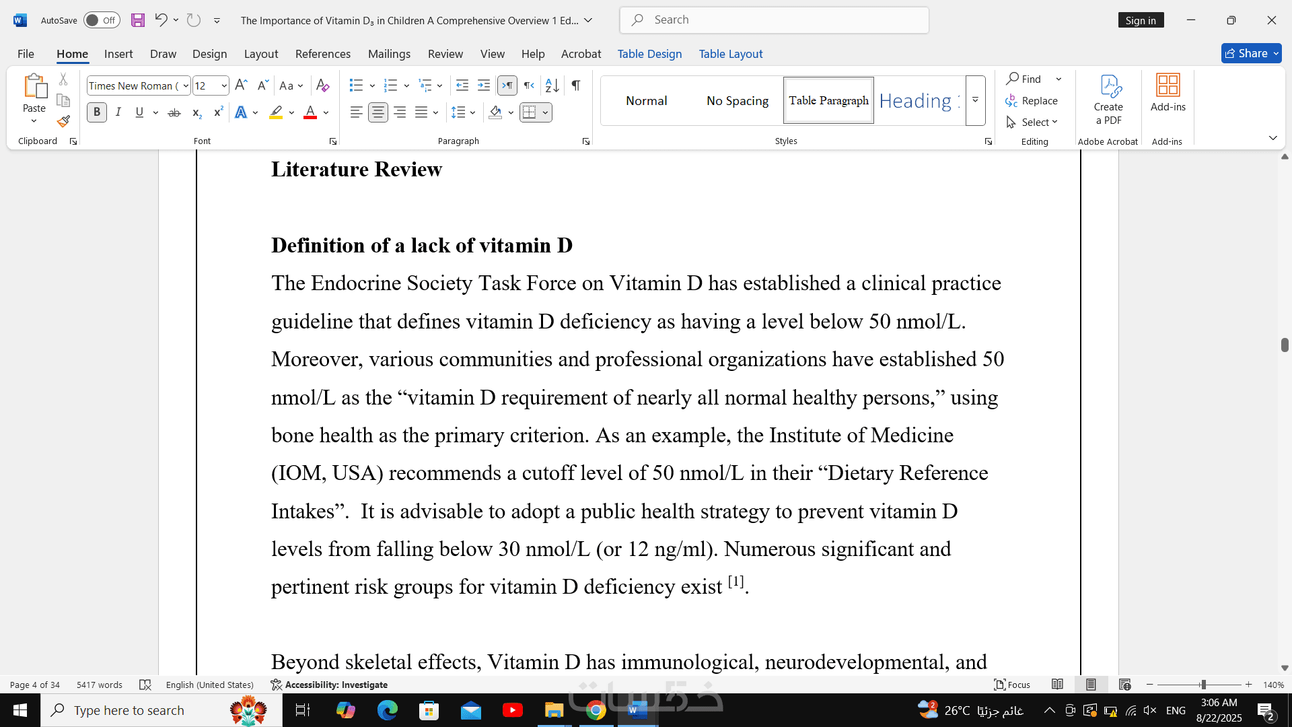This screenshot has height=727, width=1292.
Task: Toggle center alignment button
Action: tap(378, 112)
